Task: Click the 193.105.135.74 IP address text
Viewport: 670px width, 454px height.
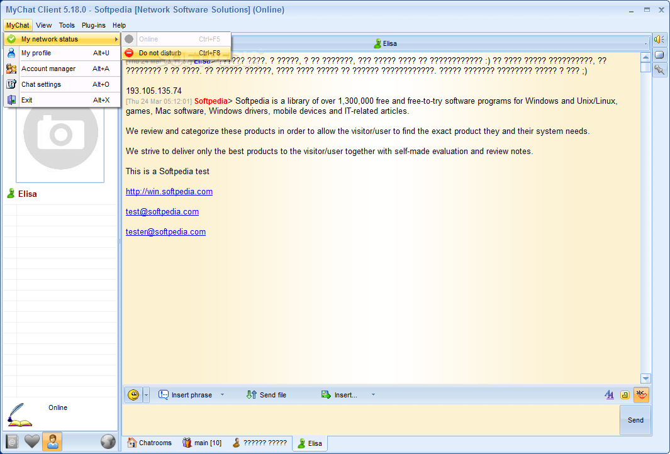Action: [x=154, y=91]
